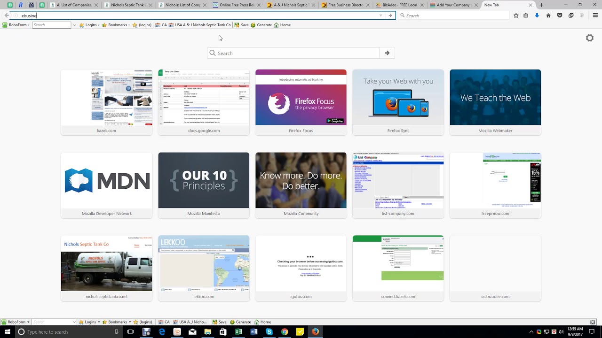Viewport: 602px width, 338px height.
Task: Open Task View on the taskbar
Action: pyautogui.click(x=130, y=332)
